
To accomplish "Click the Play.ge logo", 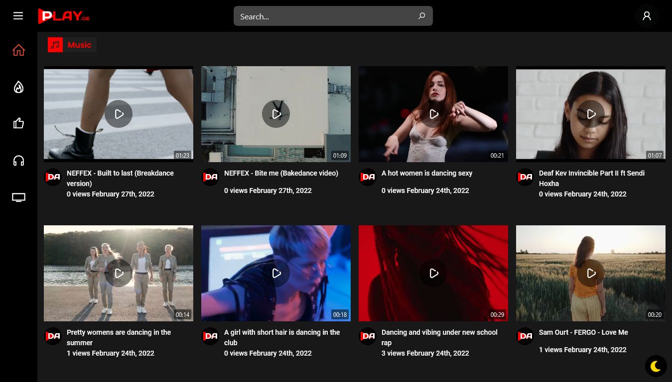I will pos(64,16).
